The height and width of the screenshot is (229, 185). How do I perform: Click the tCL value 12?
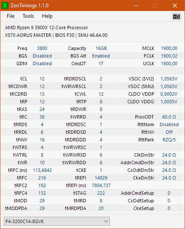(42, 79)
